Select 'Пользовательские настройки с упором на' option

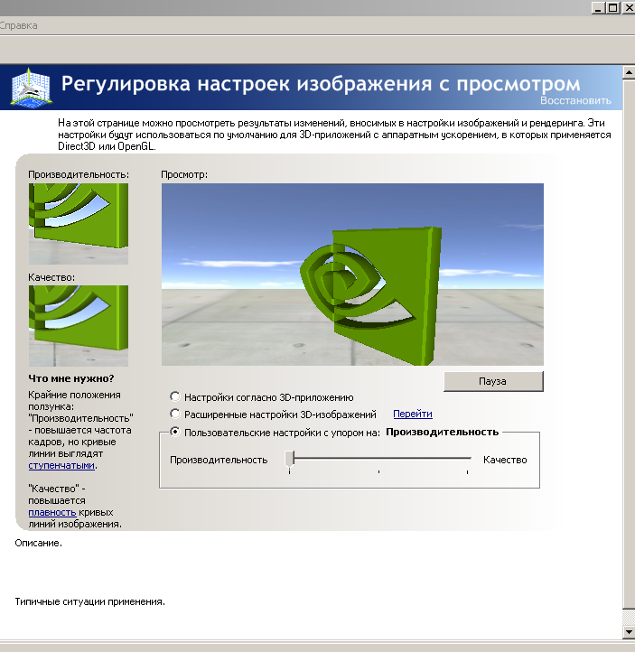click(x=174, y=433)
